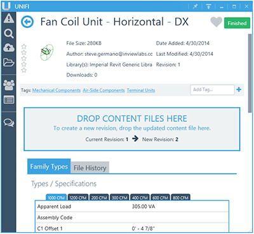
Task: Open the chat bubbles icon in sidebar
Action: tap(9, 122)
